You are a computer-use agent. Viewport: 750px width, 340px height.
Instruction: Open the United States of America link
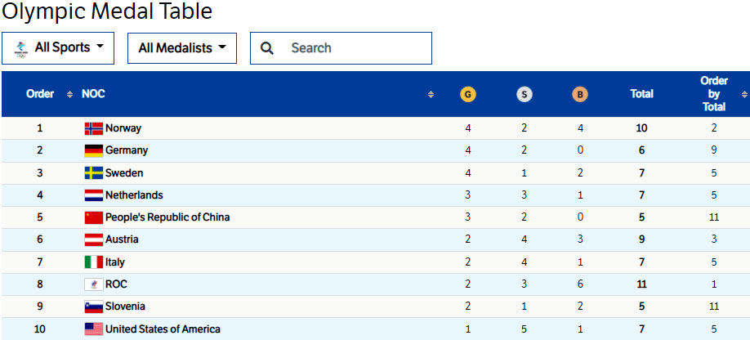(x=163, y=329)
